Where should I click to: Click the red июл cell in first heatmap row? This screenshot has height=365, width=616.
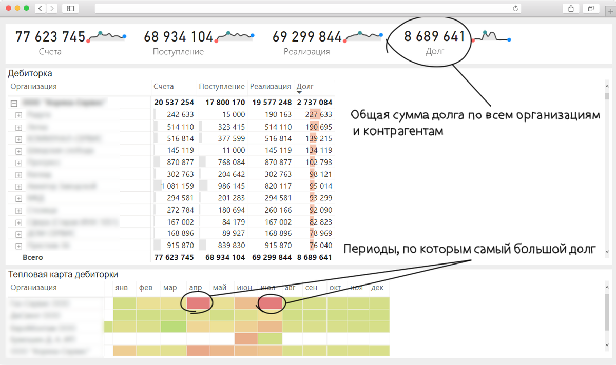point(270,303)
